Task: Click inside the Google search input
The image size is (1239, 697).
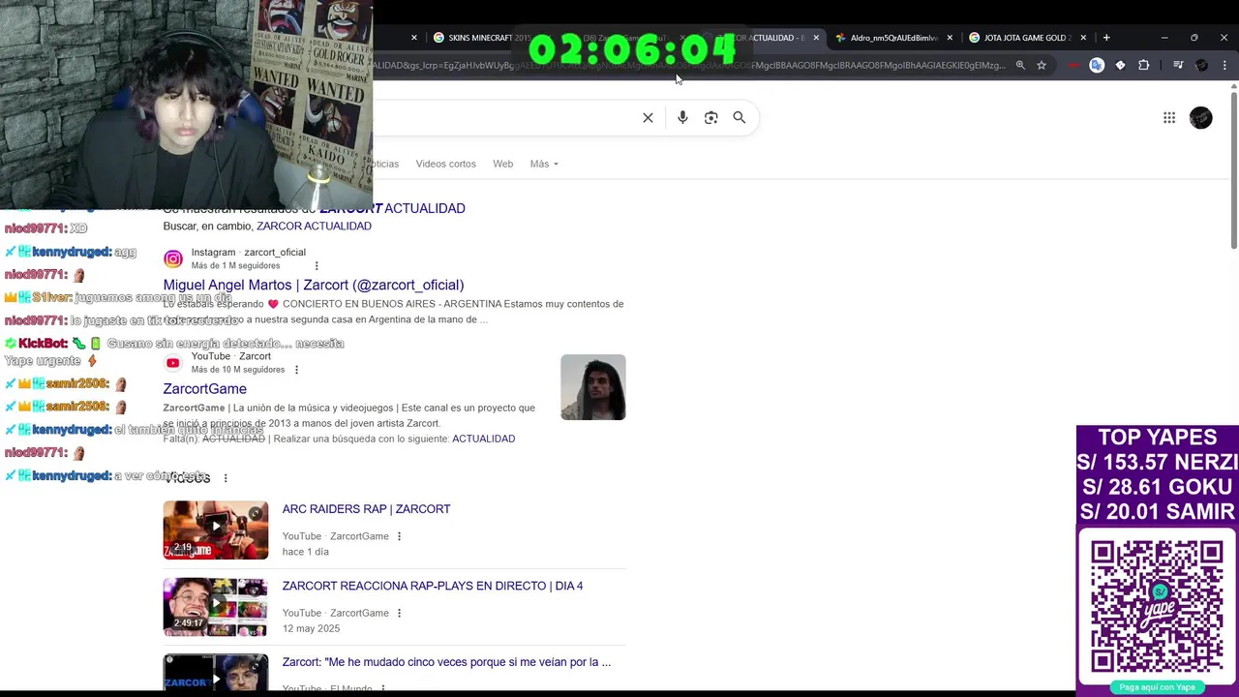Action: pos(503,118)
